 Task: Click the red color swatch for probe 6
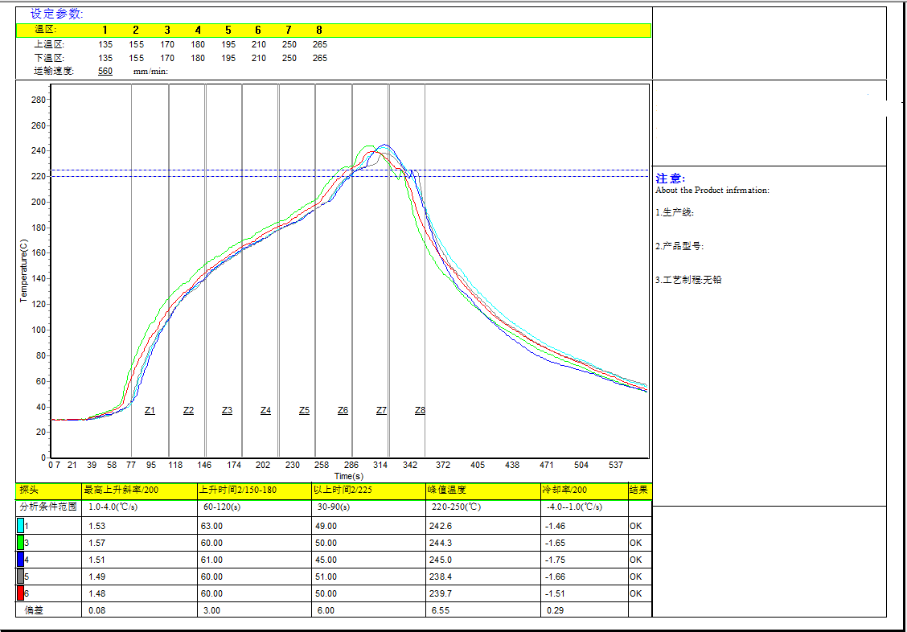21,593
